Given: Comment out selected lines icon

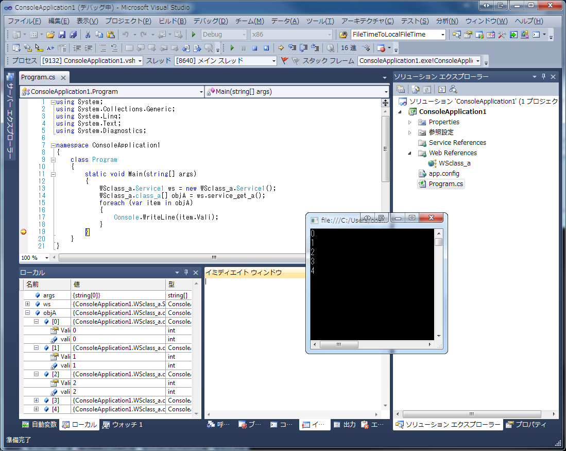Looking at the screenshot, I should [x=103, y=48].
